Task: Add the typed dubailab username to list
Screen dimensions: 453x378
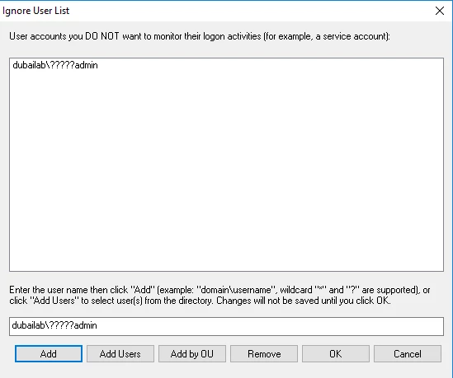Action: tap(49, 353)
